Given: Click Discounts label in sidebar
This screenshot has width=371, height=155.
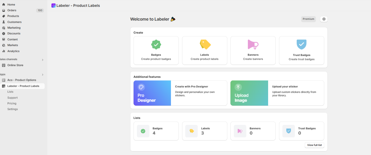Looking at the screenshot, I should pyautogui.click(x=14, y=34).
